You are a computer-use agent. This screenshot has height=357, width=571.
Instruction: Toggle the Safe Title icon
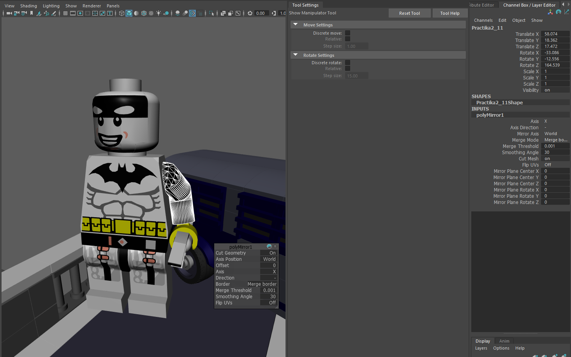[110, 13]
